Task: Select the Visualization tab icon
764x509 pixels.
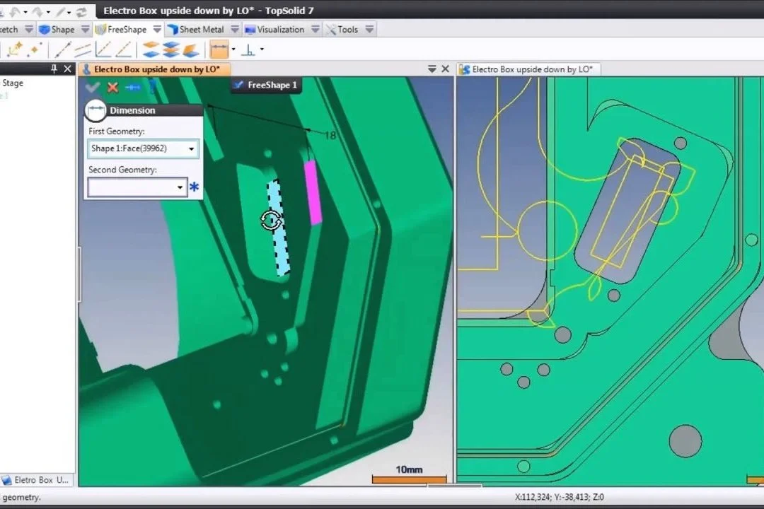Action: click(250, 29)
